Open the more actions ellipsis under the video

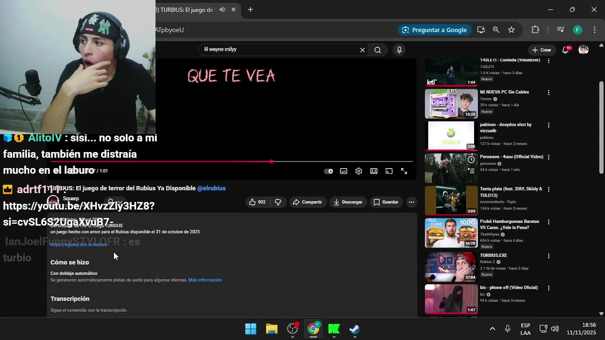pos(412,202)
